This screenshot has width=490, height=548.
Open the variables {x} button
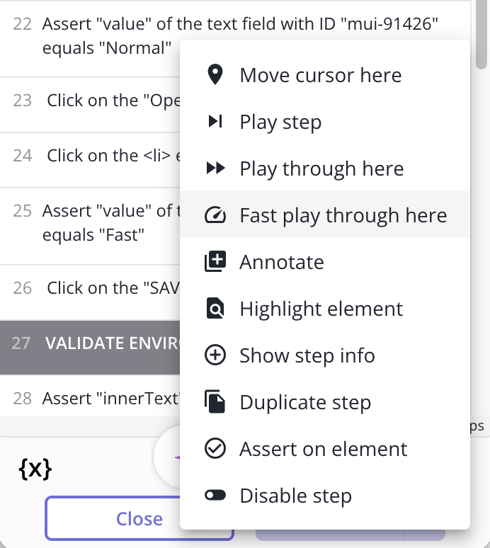tap(35, 469)
